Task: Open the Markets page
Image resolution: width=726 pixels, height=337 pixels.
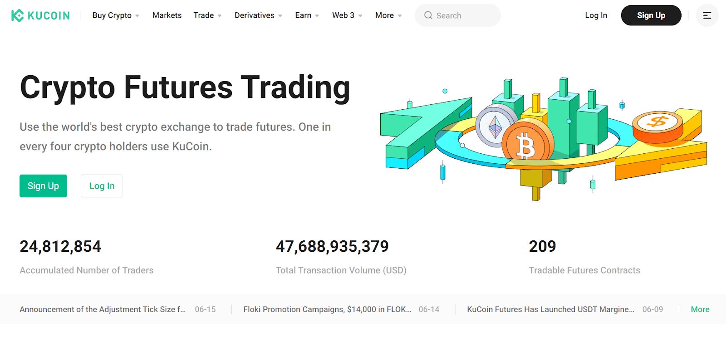Action: [x=167, y=15]
